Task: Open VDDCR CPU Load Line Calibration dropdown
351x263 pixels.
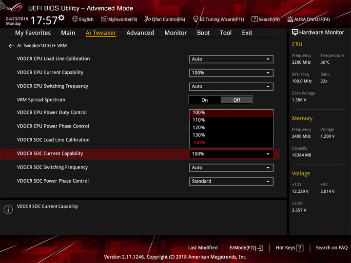Action: coord(231,59)
